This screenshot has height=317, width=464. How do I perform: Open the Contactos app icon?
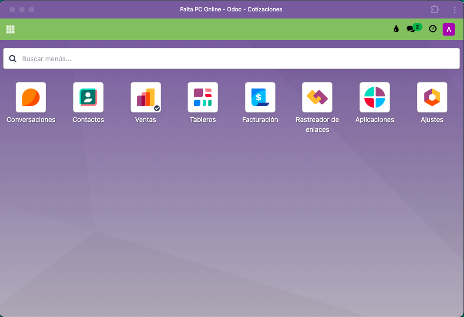click(88, 97)
